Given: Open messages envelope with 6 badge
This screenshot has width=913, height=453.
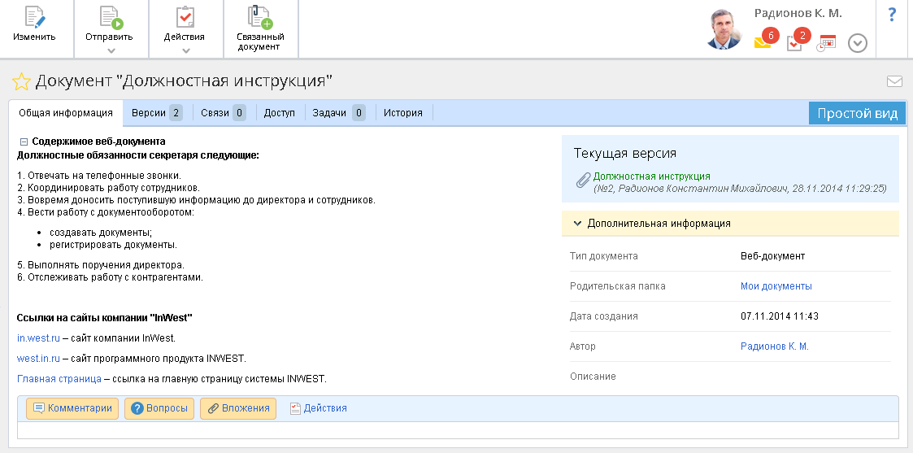Looking at the screenshot, I should click(x=763, y=42).
